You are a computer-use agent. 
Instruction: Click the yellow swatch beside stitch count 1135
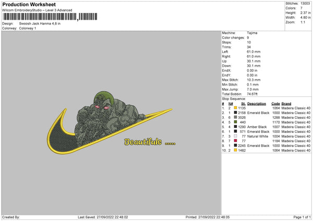235,108
